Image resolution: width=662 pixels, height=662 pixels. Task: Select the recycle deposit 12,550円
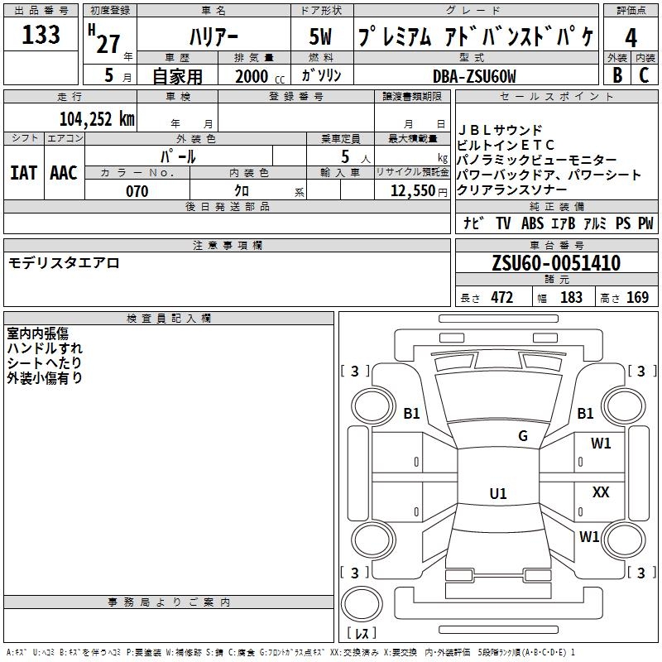point(419,191)
